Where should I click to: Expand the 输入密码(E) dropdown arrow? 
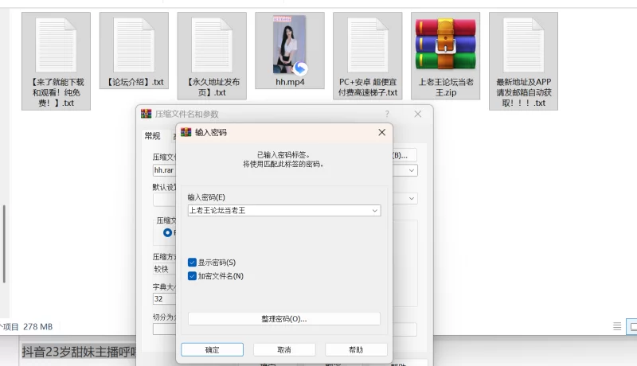click(374, 211)
